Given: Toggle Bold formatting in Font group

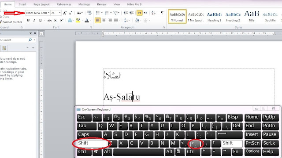Looking at the screenshot, I should click(28, 20).
